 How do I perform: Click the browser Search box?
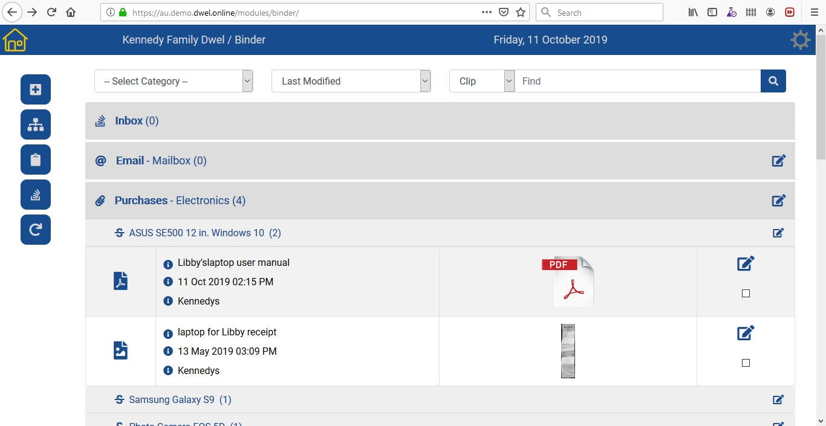pos(600,12)
